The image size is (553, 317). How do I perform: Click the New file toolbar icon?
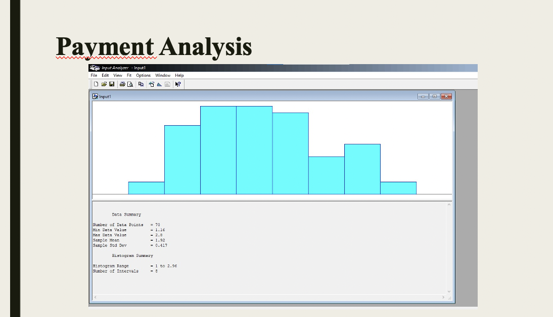(96, 84)
